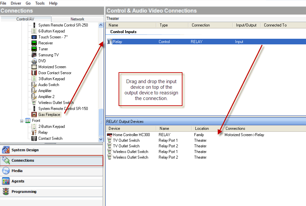Click the Touch Screen 7" device icon
The image size is (306, 206).
coord(34,37)
